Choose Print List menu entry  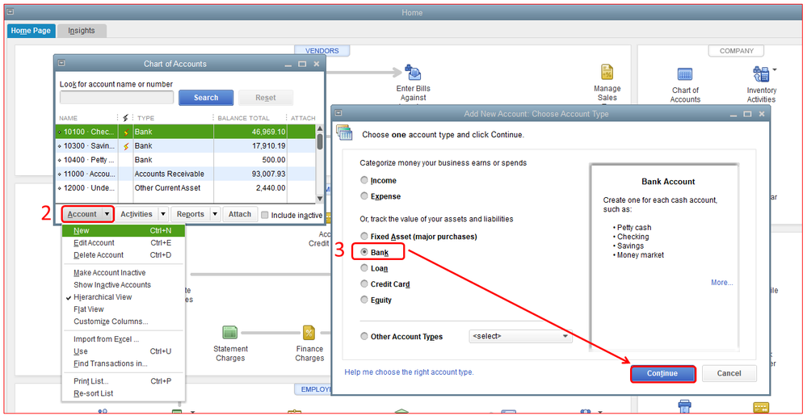[x=123, y=381]
